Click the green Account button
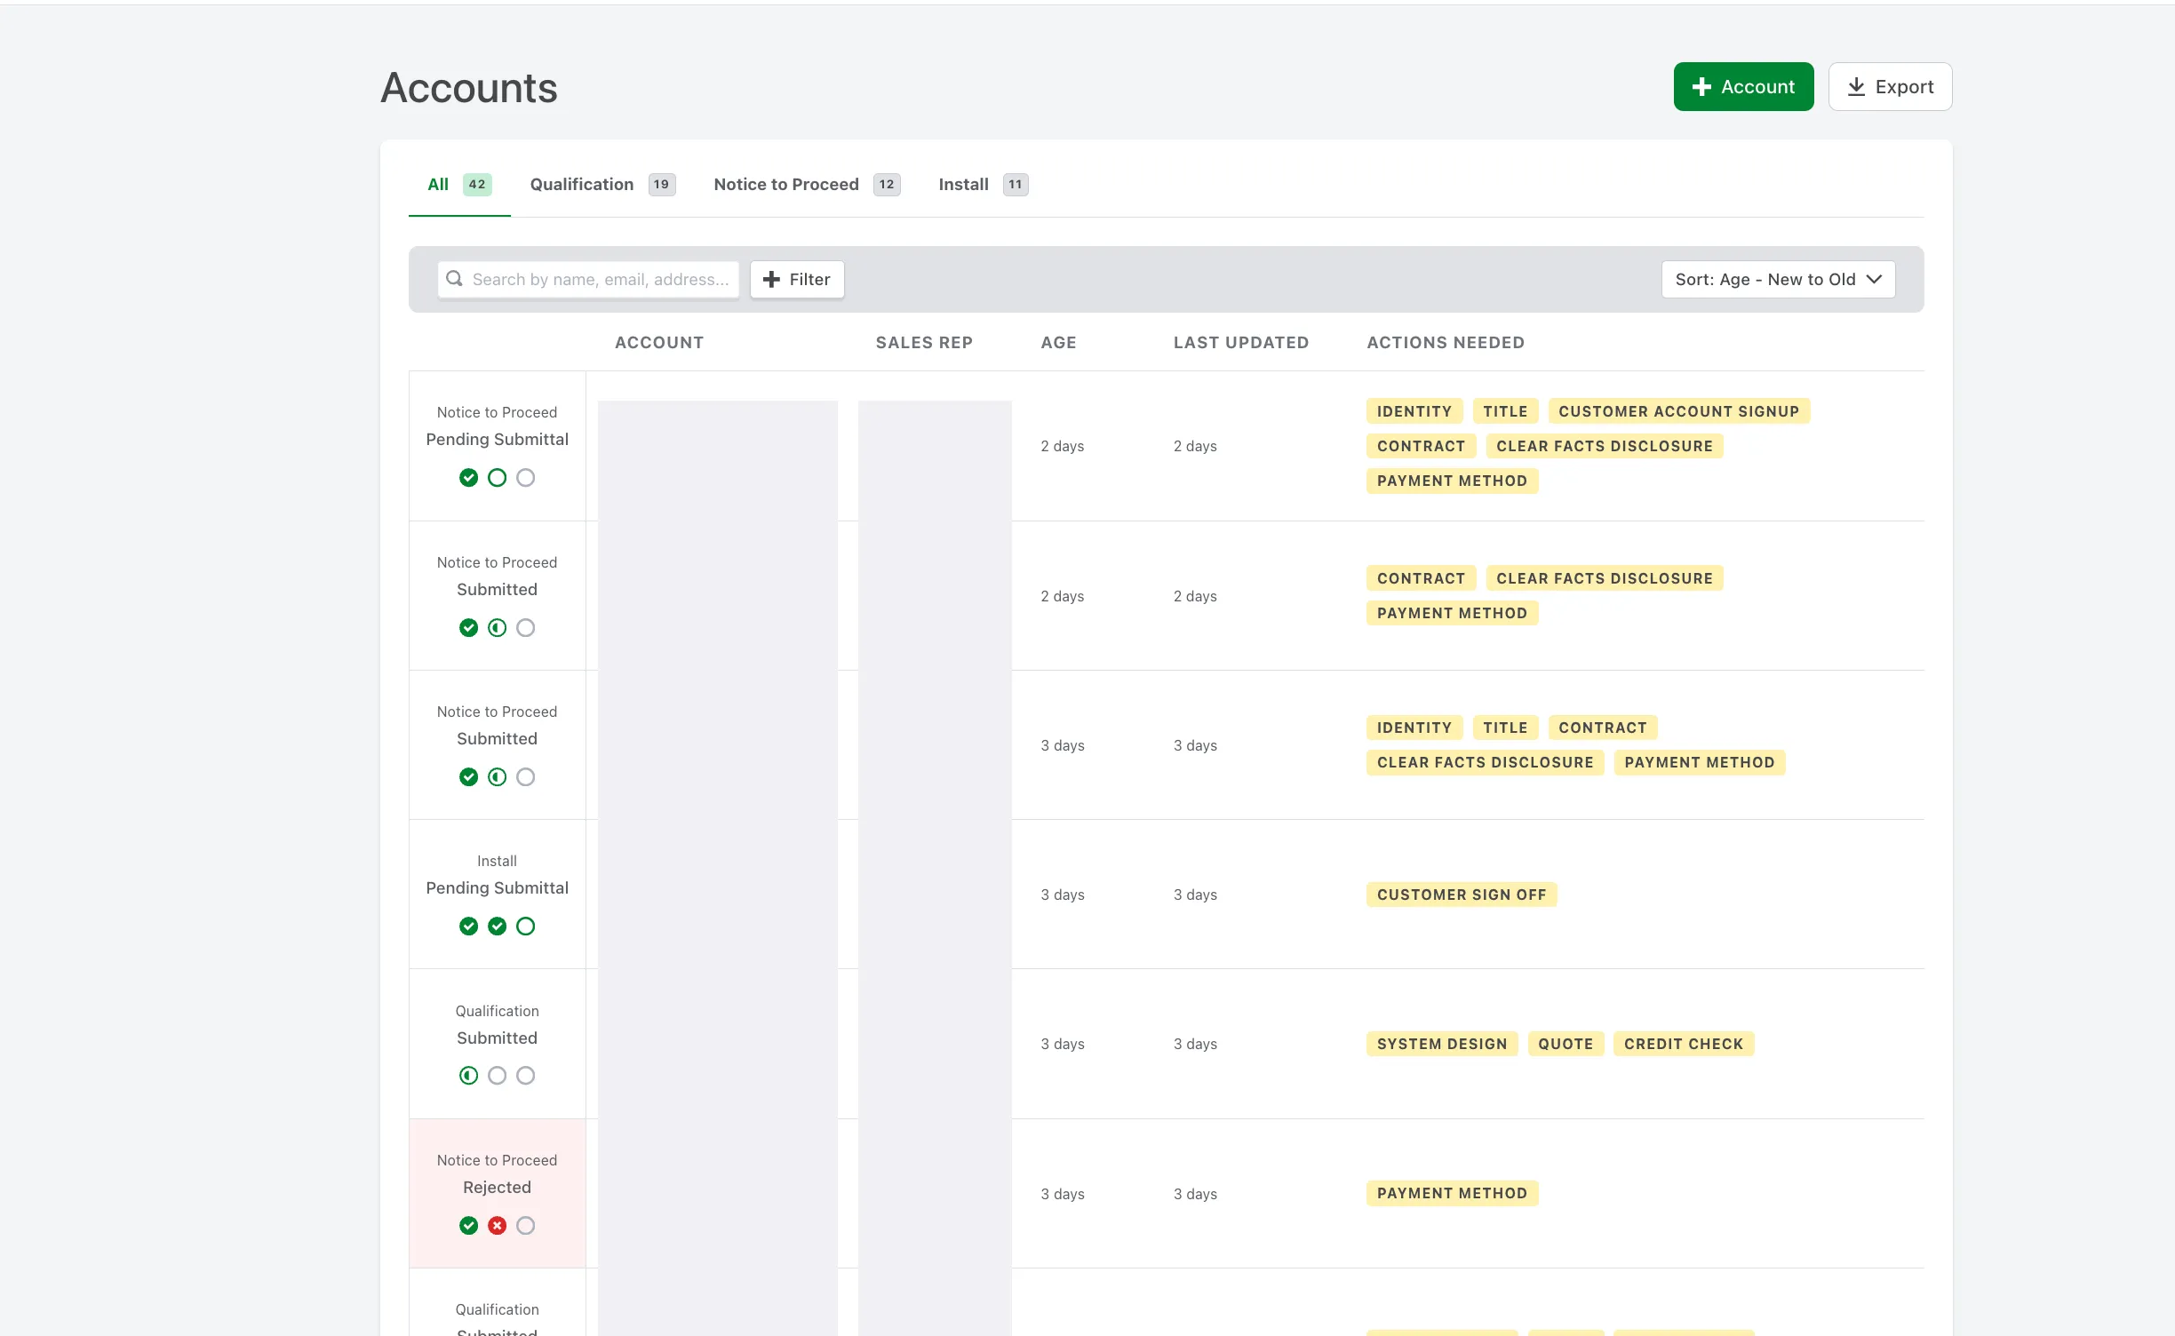The image size is (2175, 1336). (x=1743, y=86)
